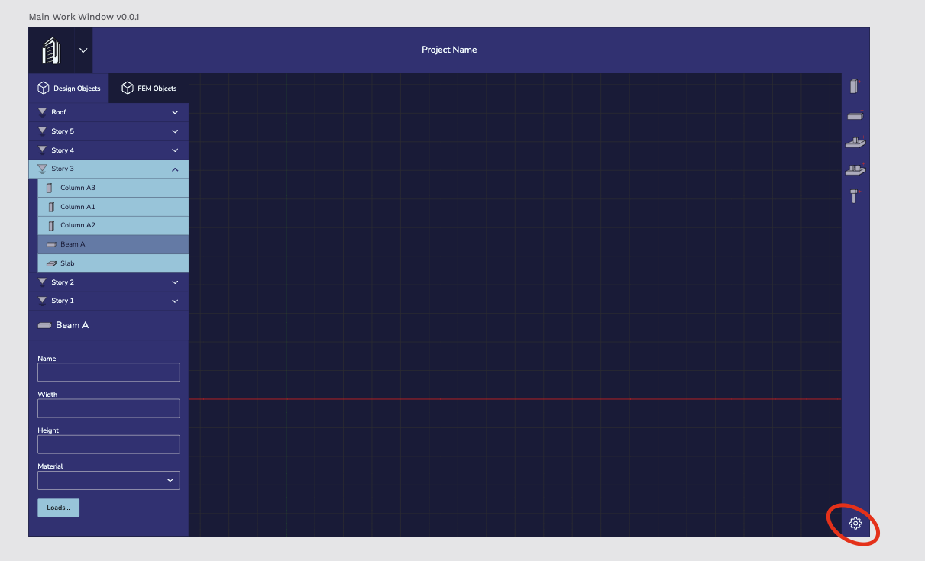Focus the Width input field
The image size is (925, 561).
(x=108, y=408)
